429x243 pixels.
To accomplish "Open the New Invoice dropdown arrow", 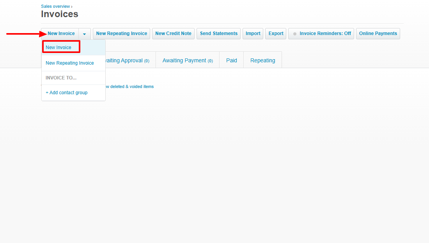I will [84, 33].
